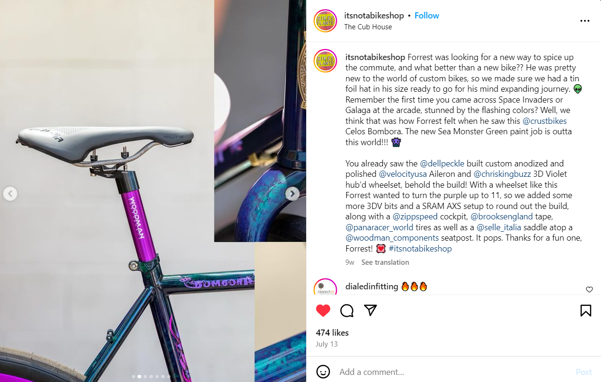601x382 pixels.
Task: Open @woodman_components mention
Action: click(x=392, y=238)
